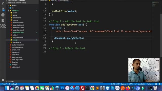Open the Trash in the dock
162x91 pixels.
pyautogui.click(x=155, y=88)
